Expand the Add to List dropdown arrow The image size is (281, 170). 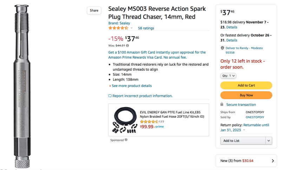(x=269, y=140)
